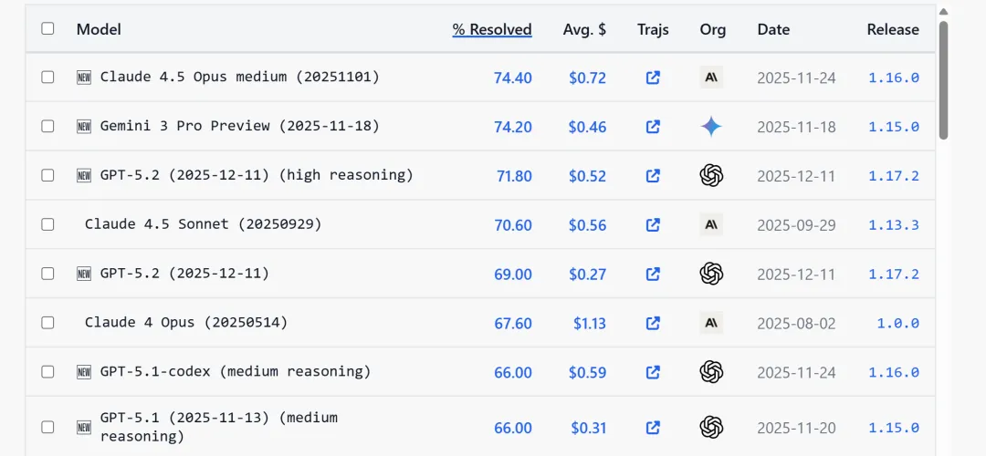Open trajectories link for Claude 4 Opus
Viewport: 986px width, 456px height.
pos(653,323)
